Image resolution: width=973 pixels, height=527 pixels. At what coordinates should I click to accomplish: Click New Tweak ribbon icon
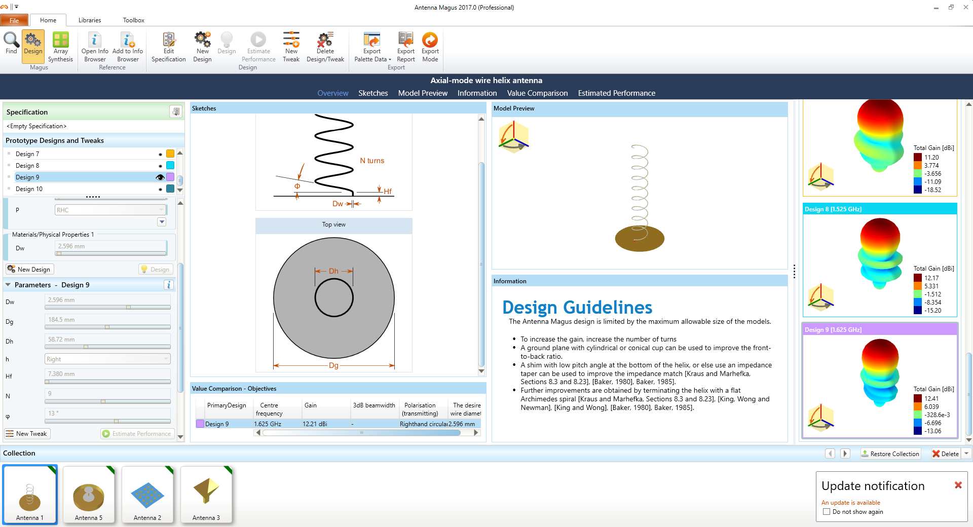tap(291, 40)
